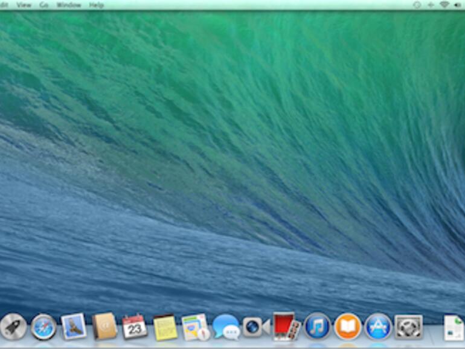Launch iTunes from the Dock
The width and height of the screenshot is (465, 349).
pyautogui.click(x=317, y=327)
